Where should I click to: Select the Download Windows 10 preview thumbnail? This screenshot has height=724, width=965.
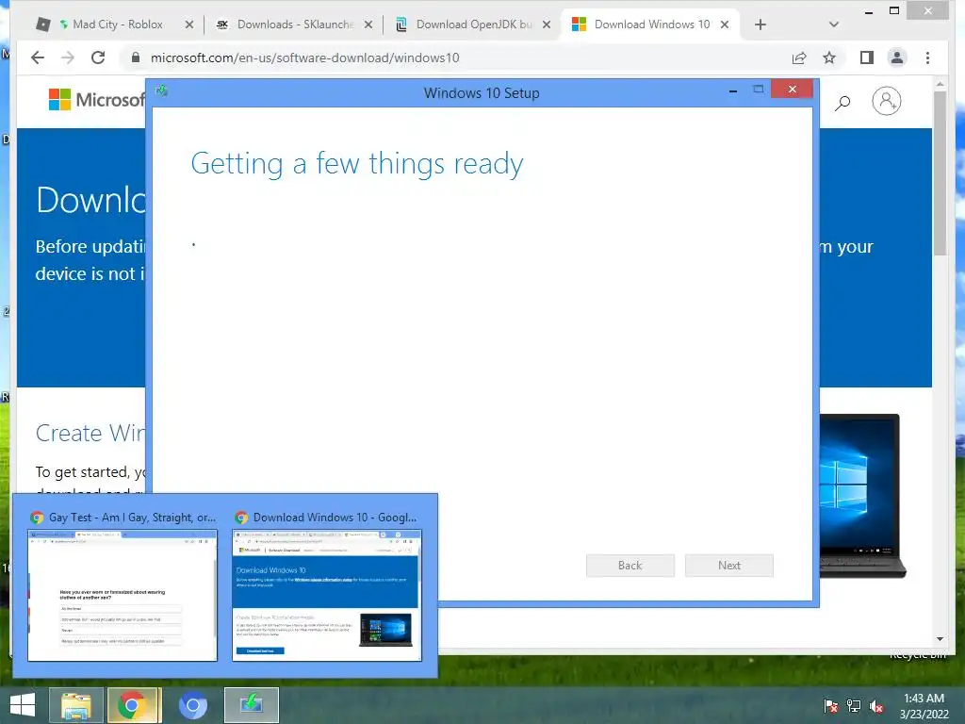(327, 596)
